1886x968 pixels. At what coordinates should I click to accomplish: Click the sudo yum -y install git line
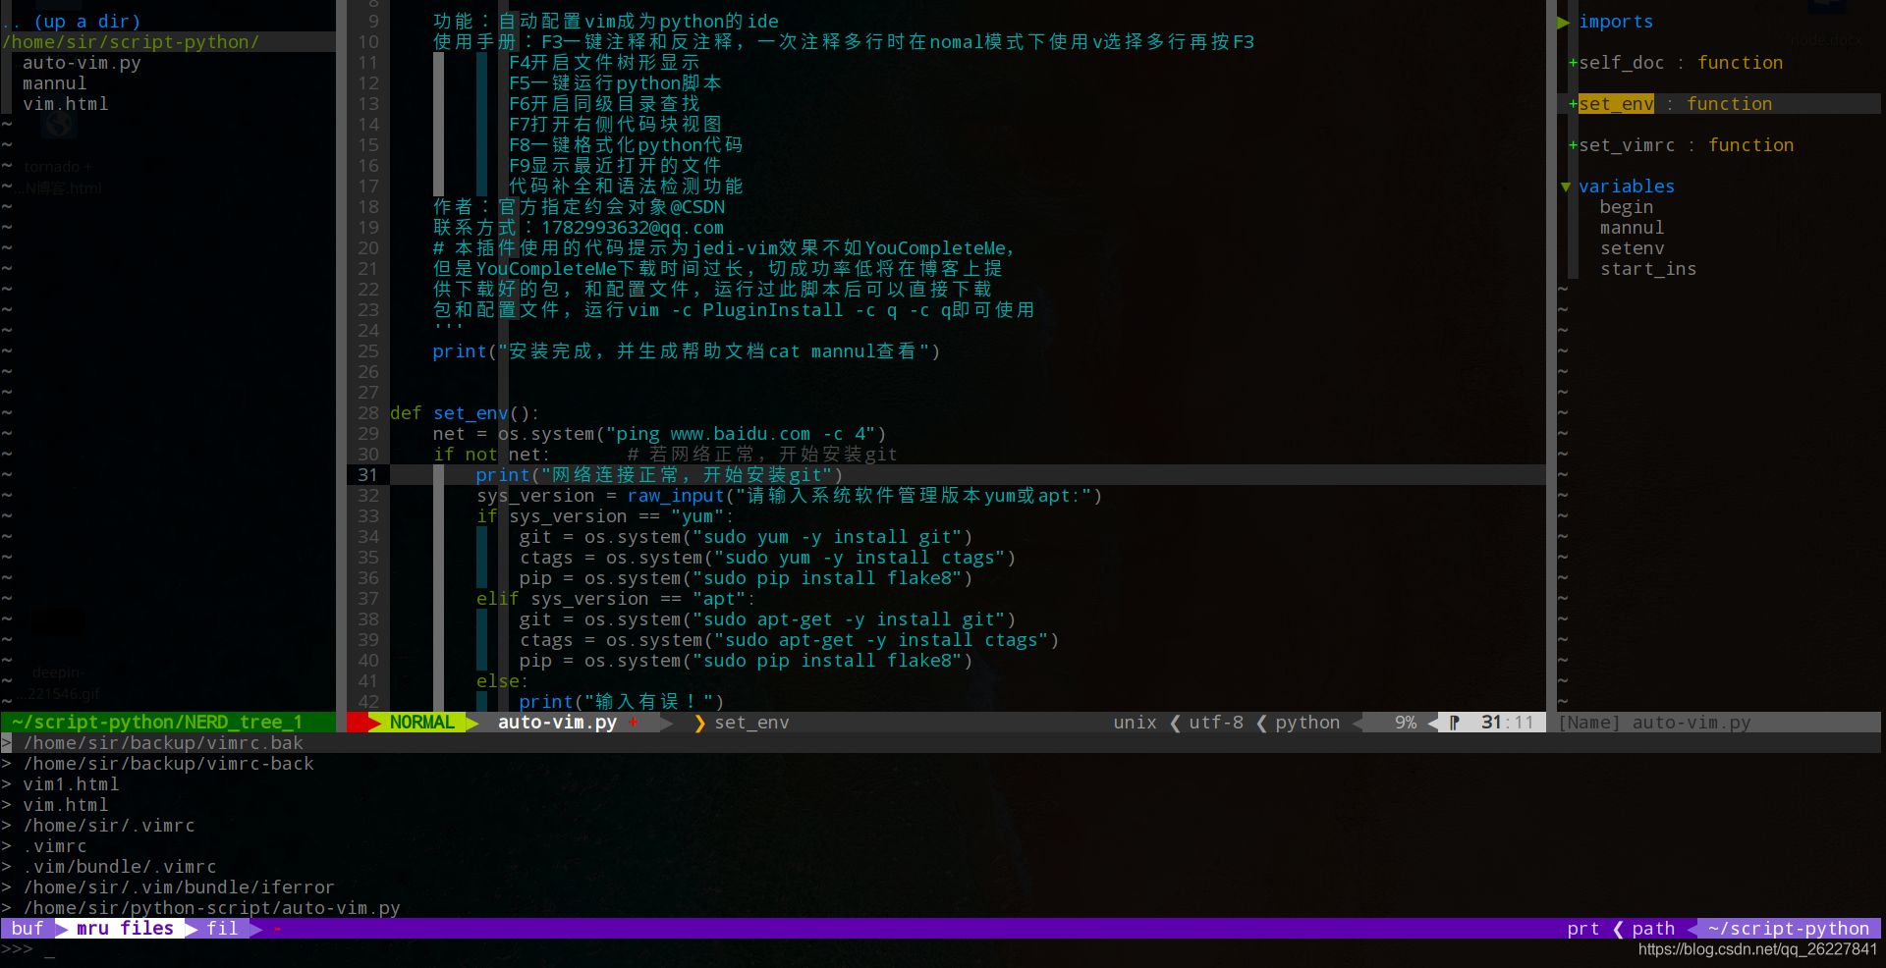click(x=746, y=537)
